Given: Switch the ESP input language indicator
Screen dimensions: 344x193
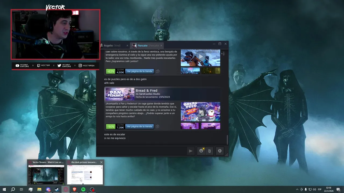Looking at the screenshot, I should coord(320,190).
